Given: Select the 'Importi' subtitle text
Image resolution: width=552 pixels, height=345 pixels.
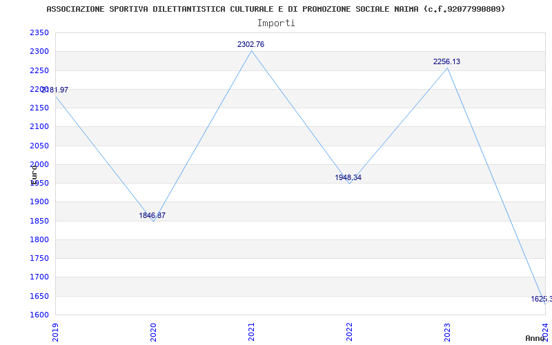Looking at the screenshot, I should pyautogui.click(x=276, y=23).
